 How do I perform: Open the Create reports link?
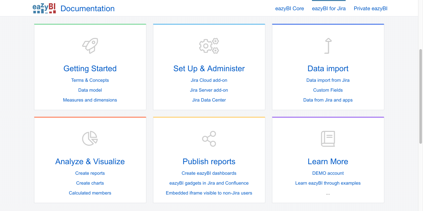90,173
